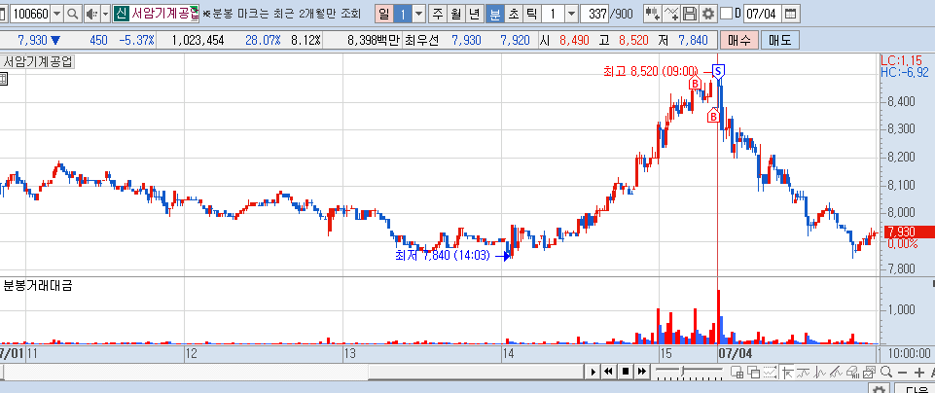Click the eraser with bars icon
935x393 pixels.
click(x=852, y=373)
